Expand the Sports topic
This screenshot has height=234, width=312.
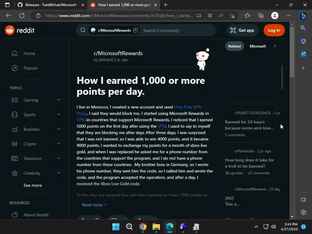pos(59,115)
